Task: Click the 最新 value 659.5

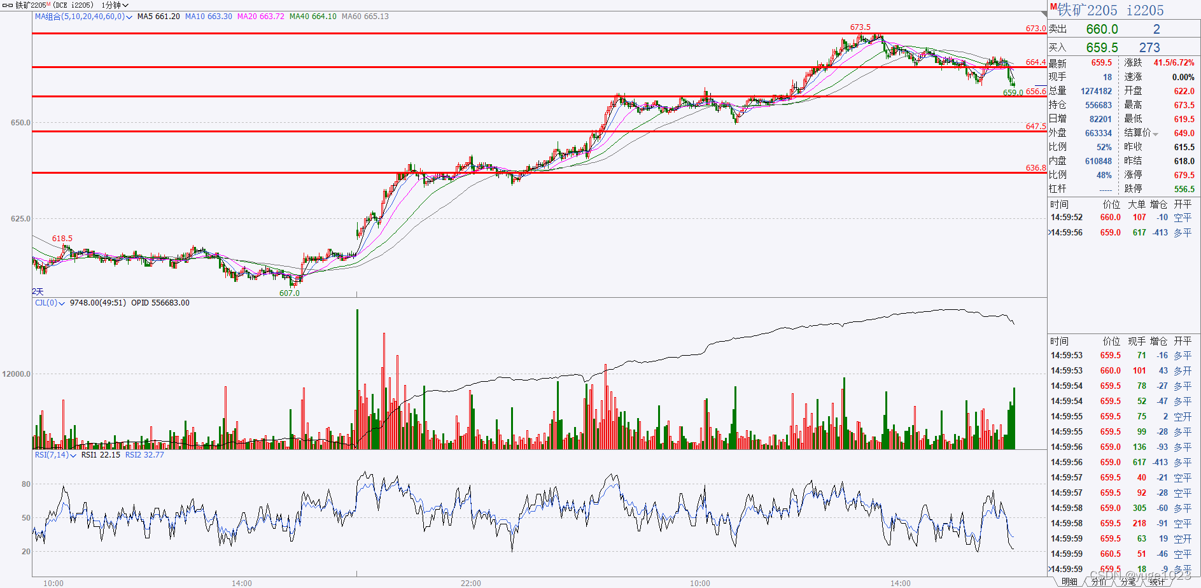Action: coord(1101,63)
